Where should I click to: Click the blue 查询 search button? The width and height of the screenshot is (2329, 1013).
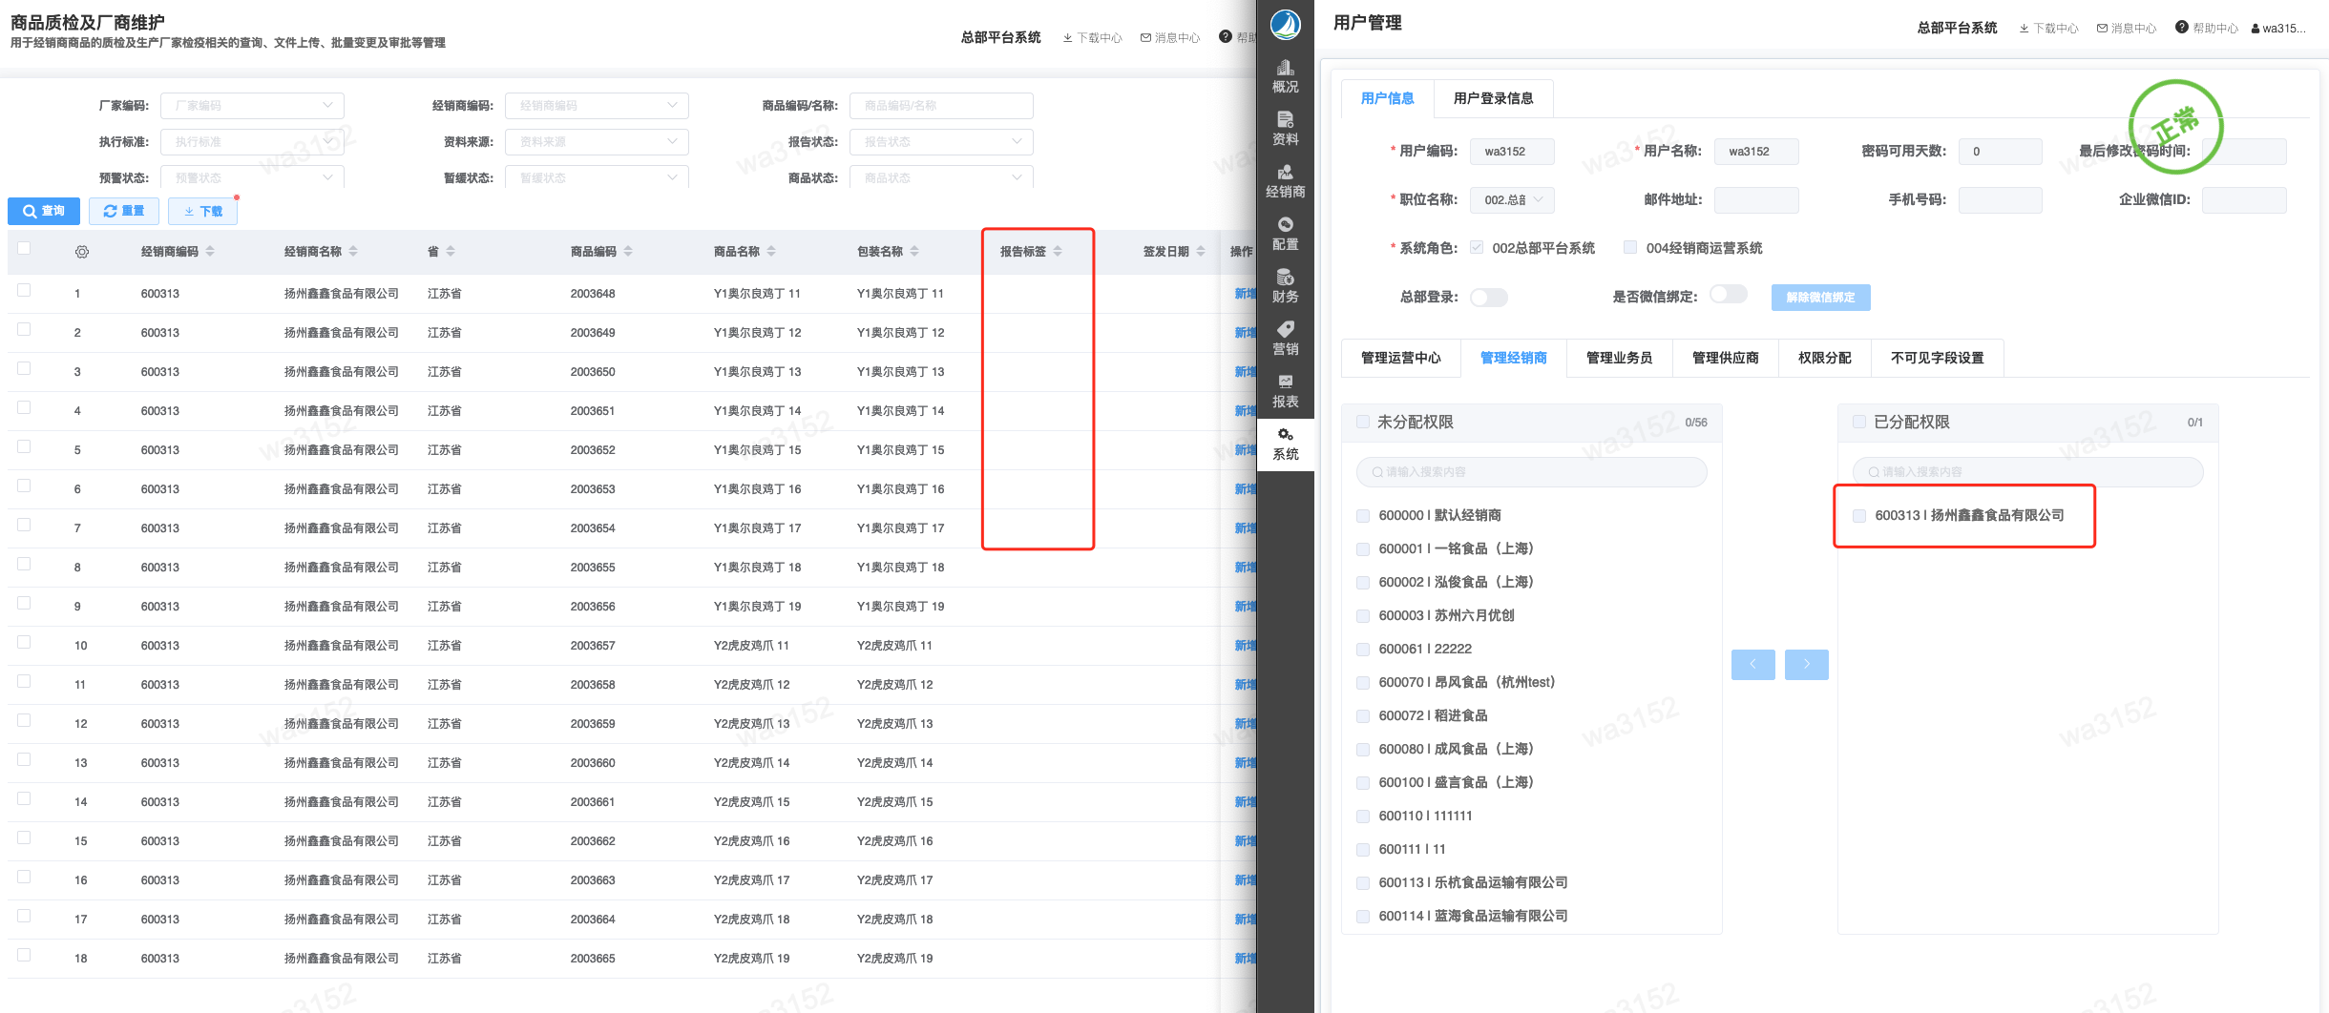point(44,211)
